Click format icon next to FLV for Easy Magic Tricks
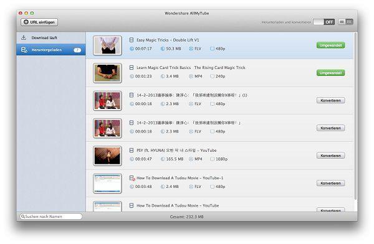 click(191, 49)
